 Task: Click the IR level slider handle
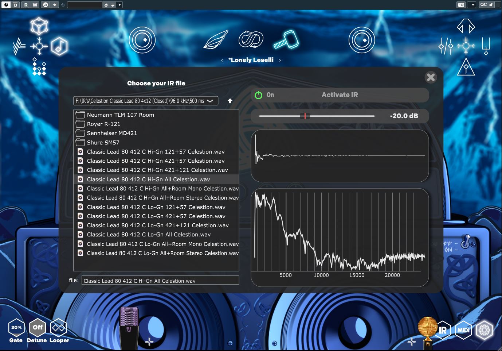pos(305,116)
